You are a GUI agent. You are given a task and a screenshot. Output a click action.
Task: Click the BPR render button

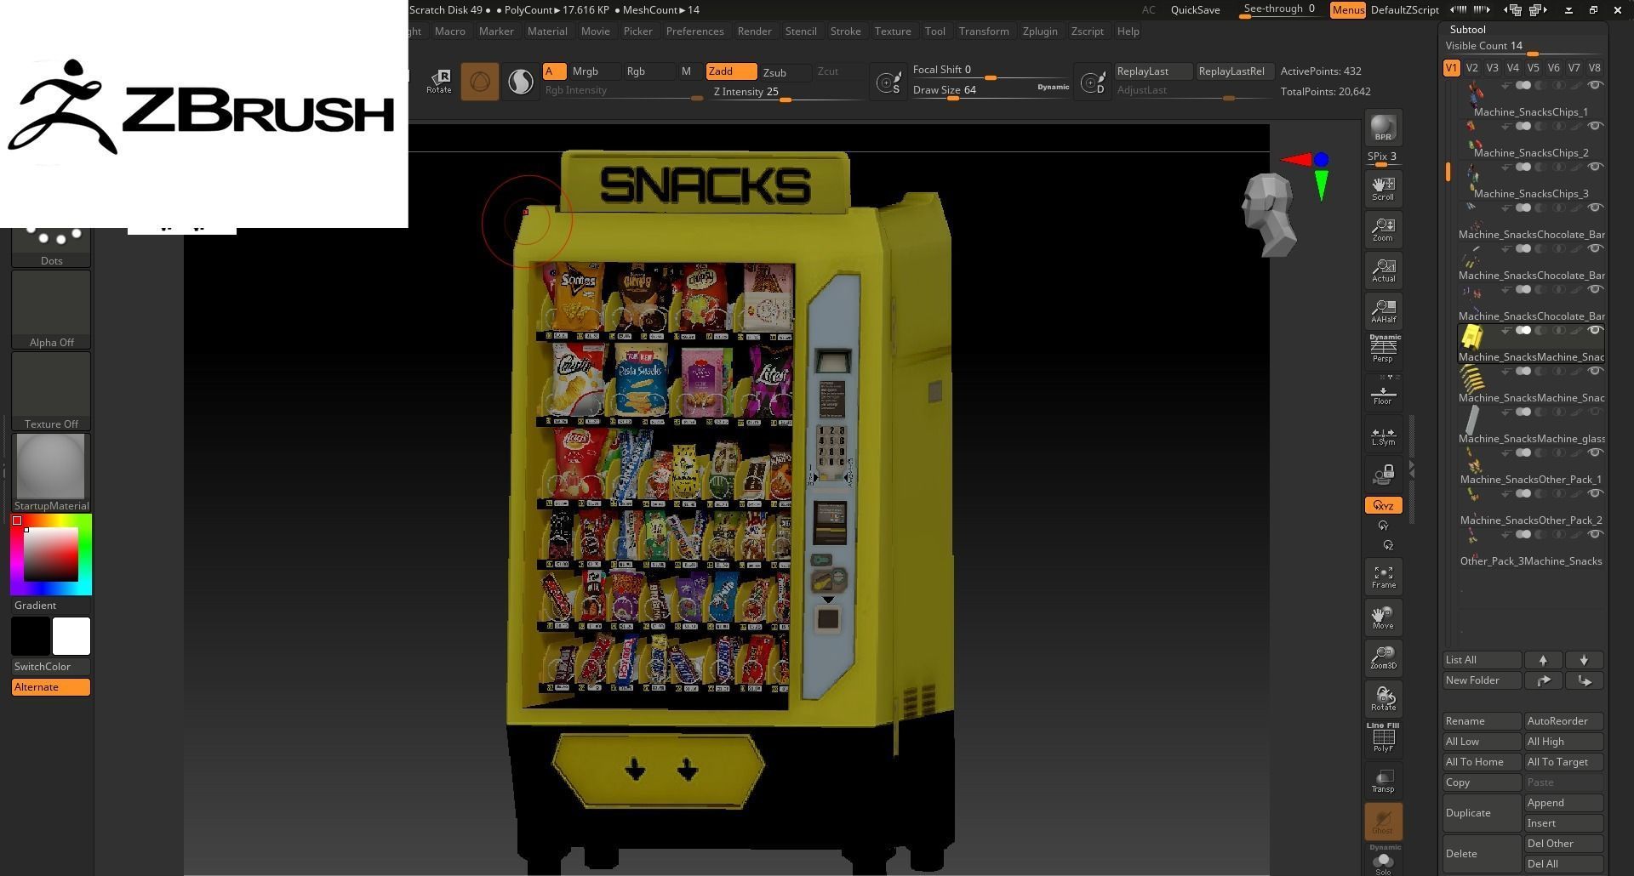[1383, 128]
